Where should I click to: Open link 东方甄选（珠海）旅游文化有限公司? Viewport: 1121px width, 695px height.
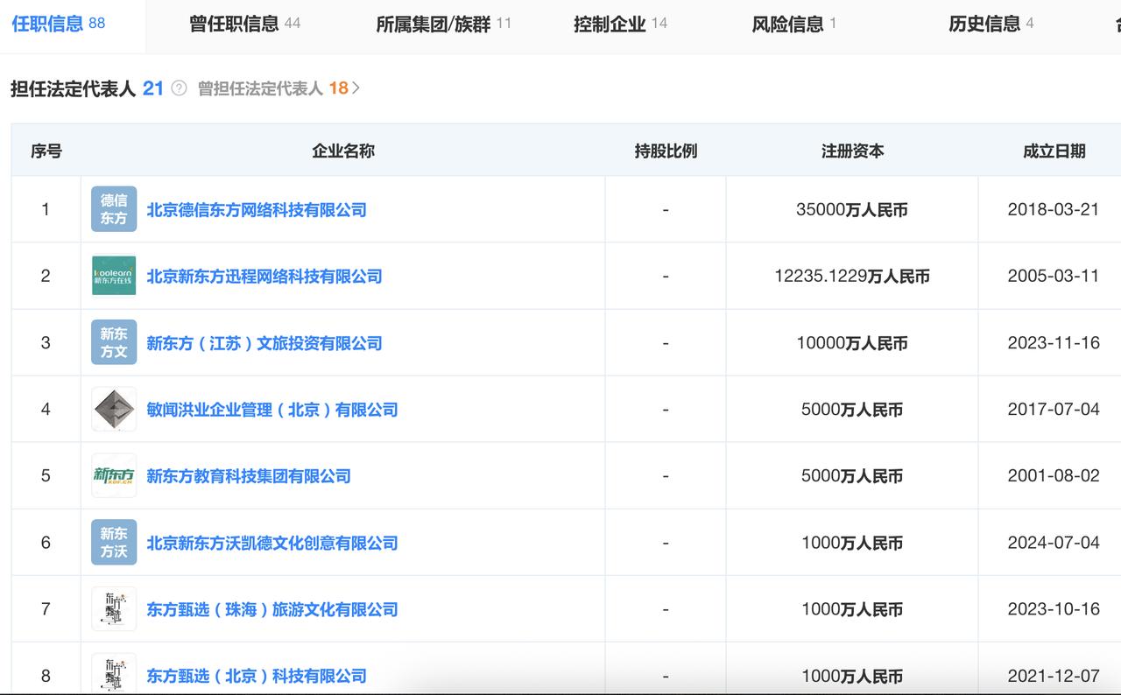pyautogui.click(x=272, y=609)
